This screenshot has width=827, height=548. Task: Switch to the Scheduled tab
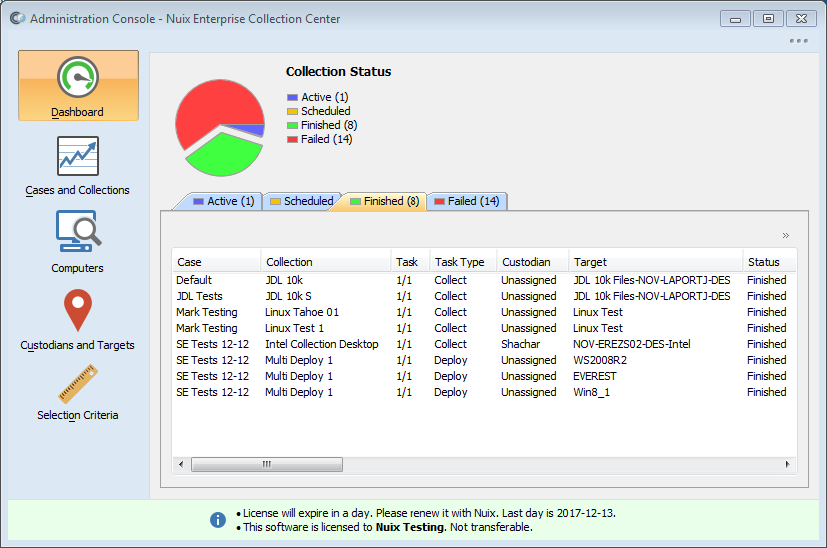coord(302,201)
